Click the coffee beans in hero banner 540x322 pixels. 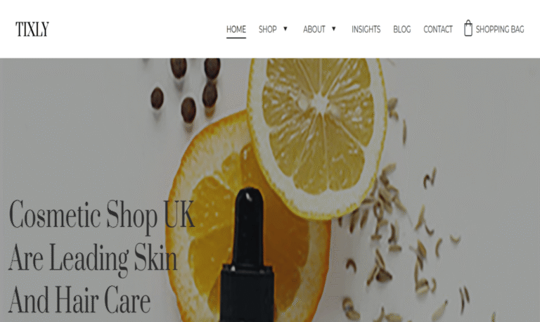186,89
